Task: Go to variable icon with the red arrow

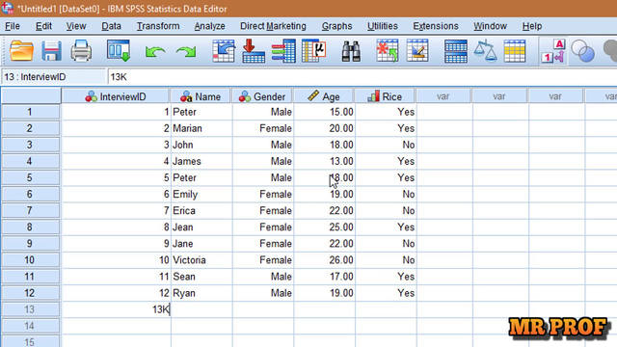Action: (253, 51)
